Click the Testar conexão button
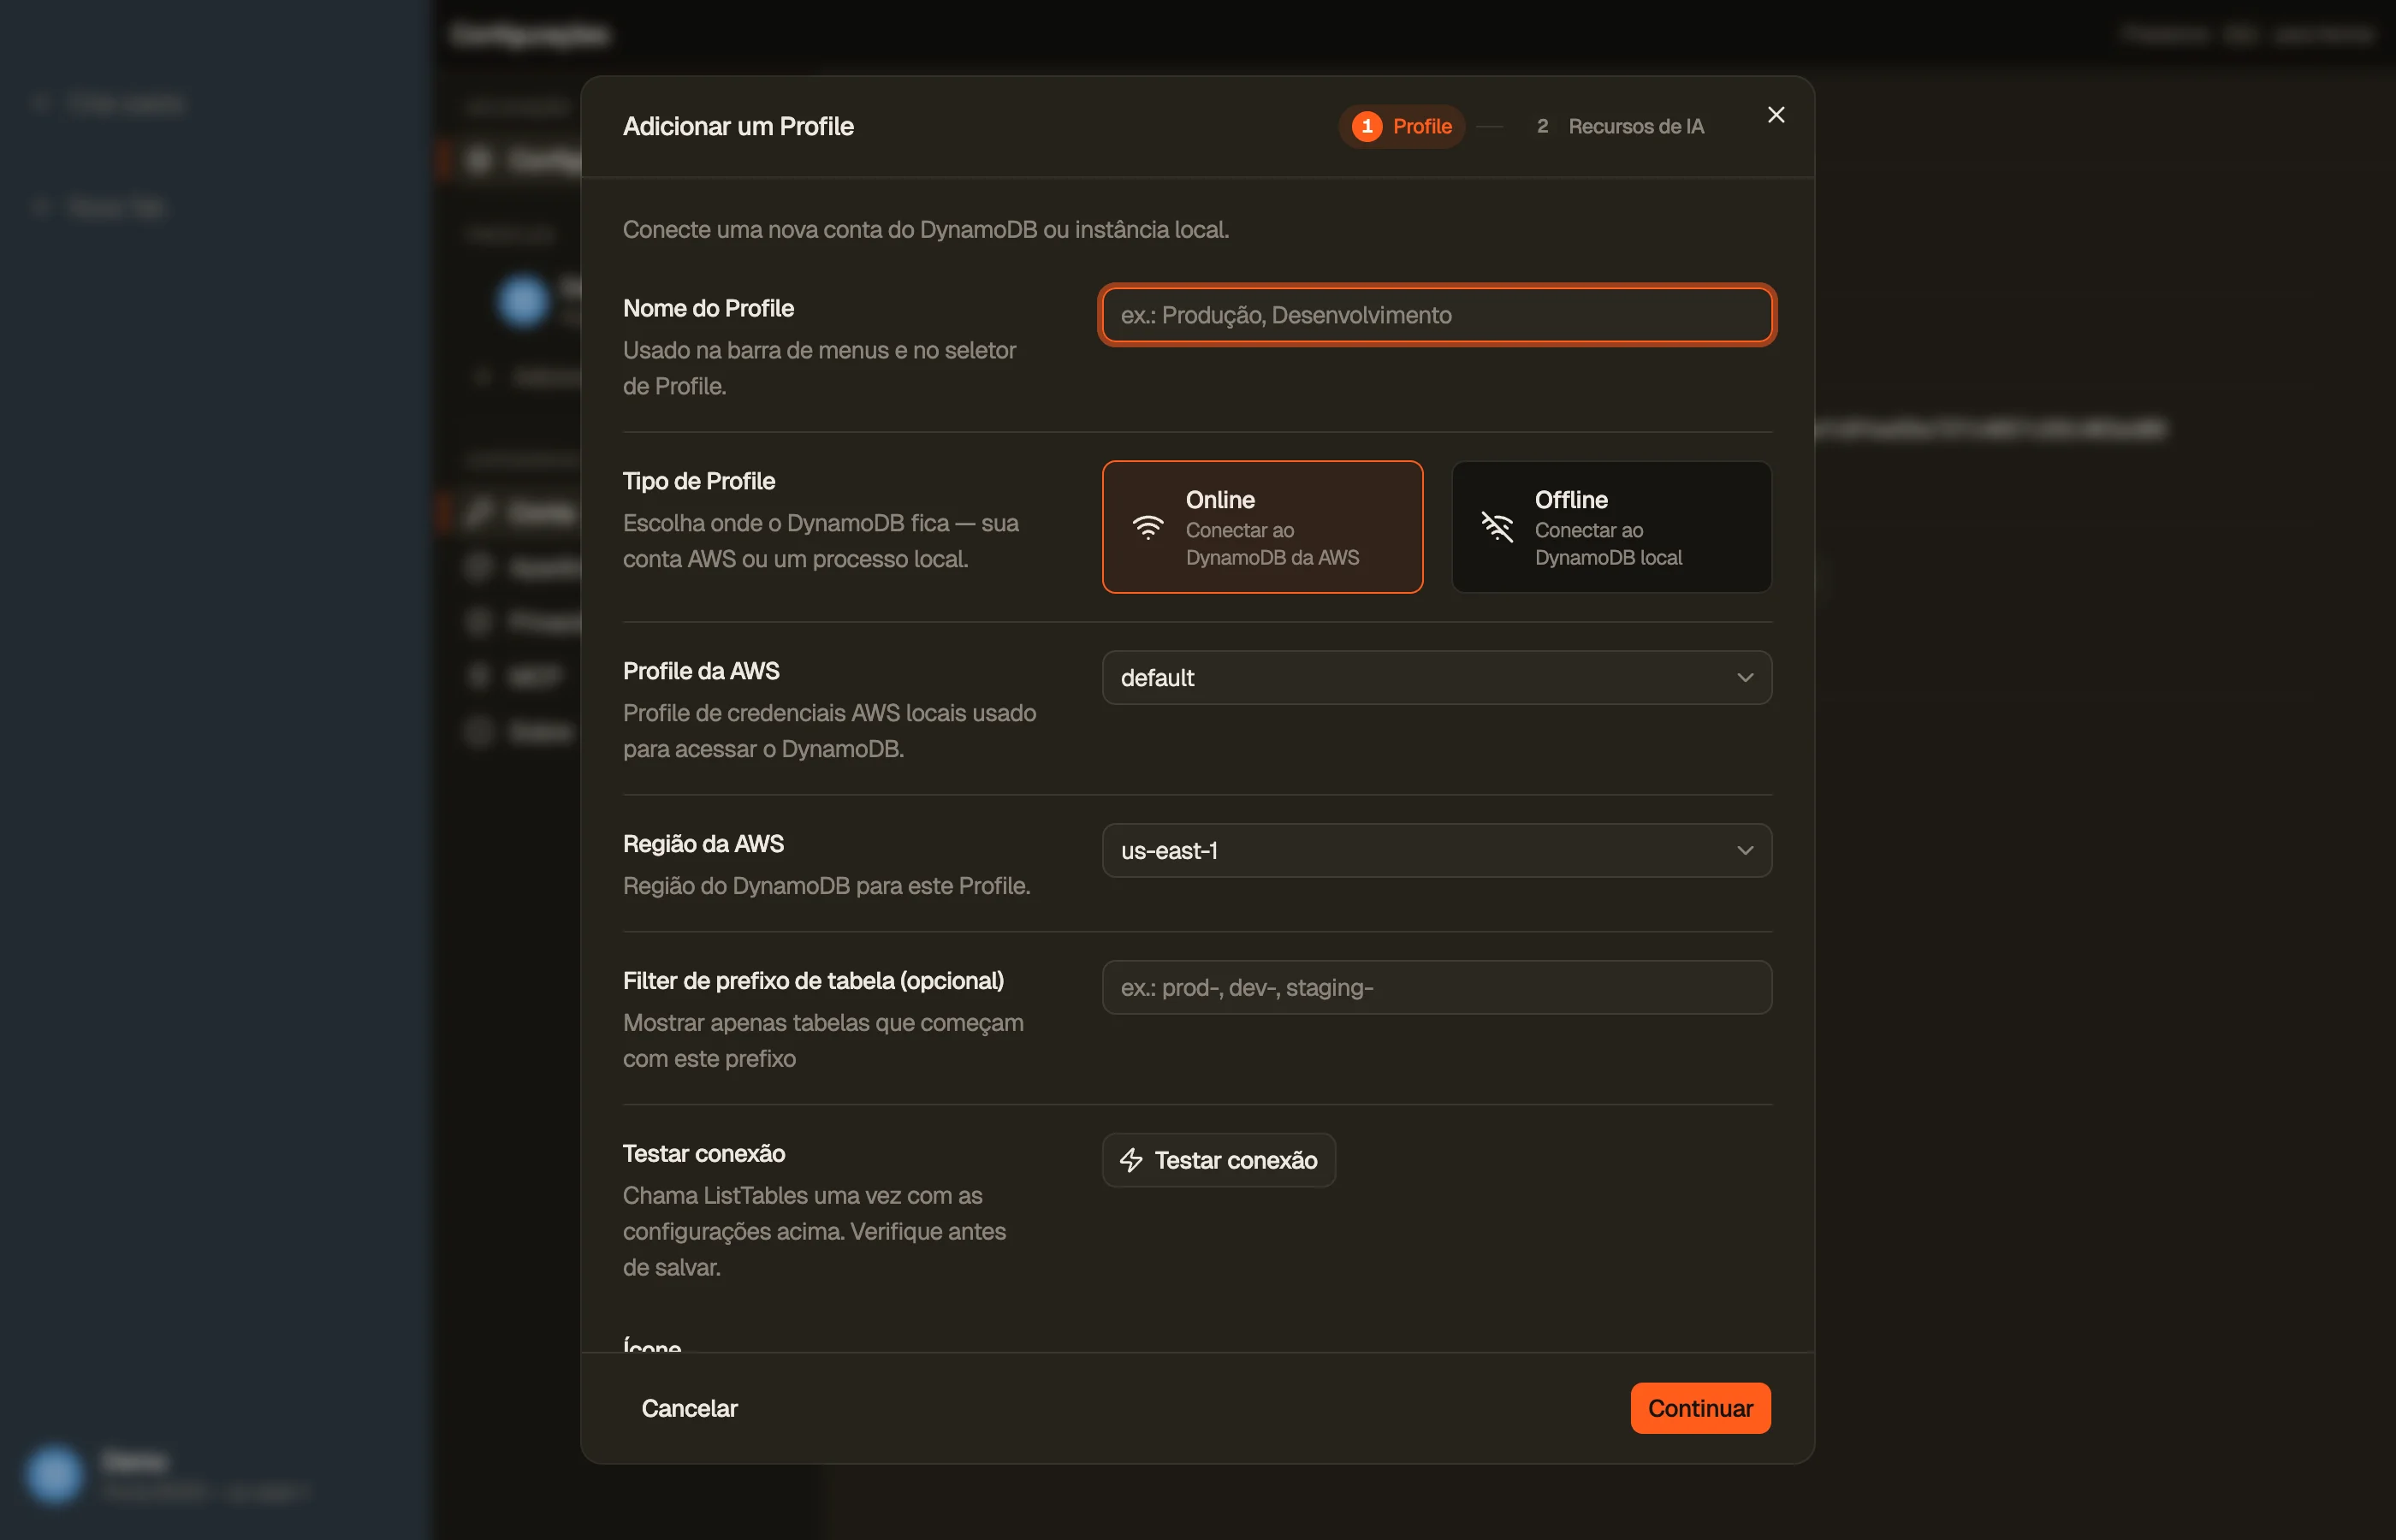The width and height of the screenshot is (2396, 1540). click(1218, 1160)
